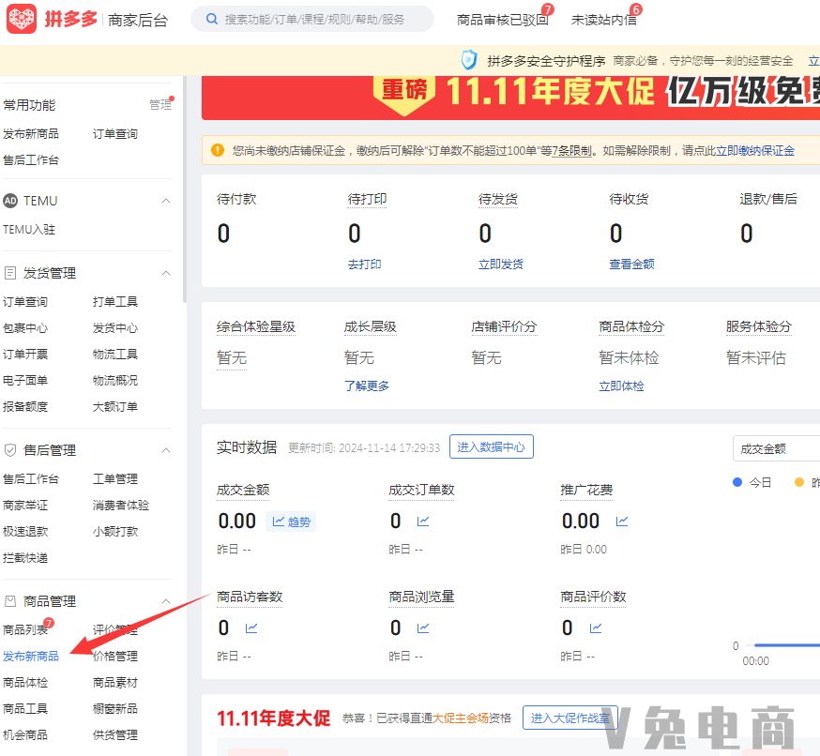The width and height of the screenshot is (820, 756).
Task: Click trend chart icon under 成交订单数
Action: click(x=424, y=522)
